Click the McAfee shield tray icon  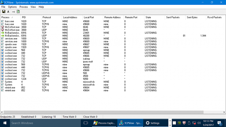coord(184,123)
